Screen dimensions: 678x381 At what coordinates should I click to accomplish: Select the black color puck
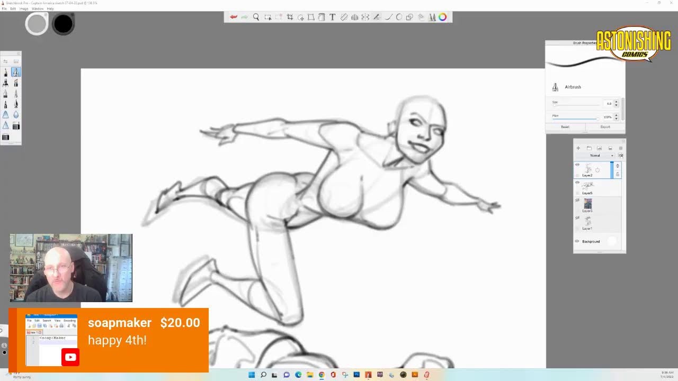63,24
